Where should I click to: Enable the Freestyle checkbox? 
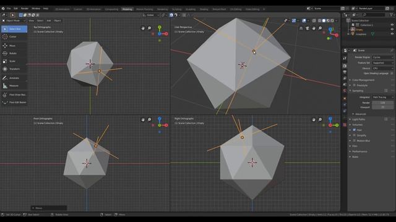click(355, 85)
